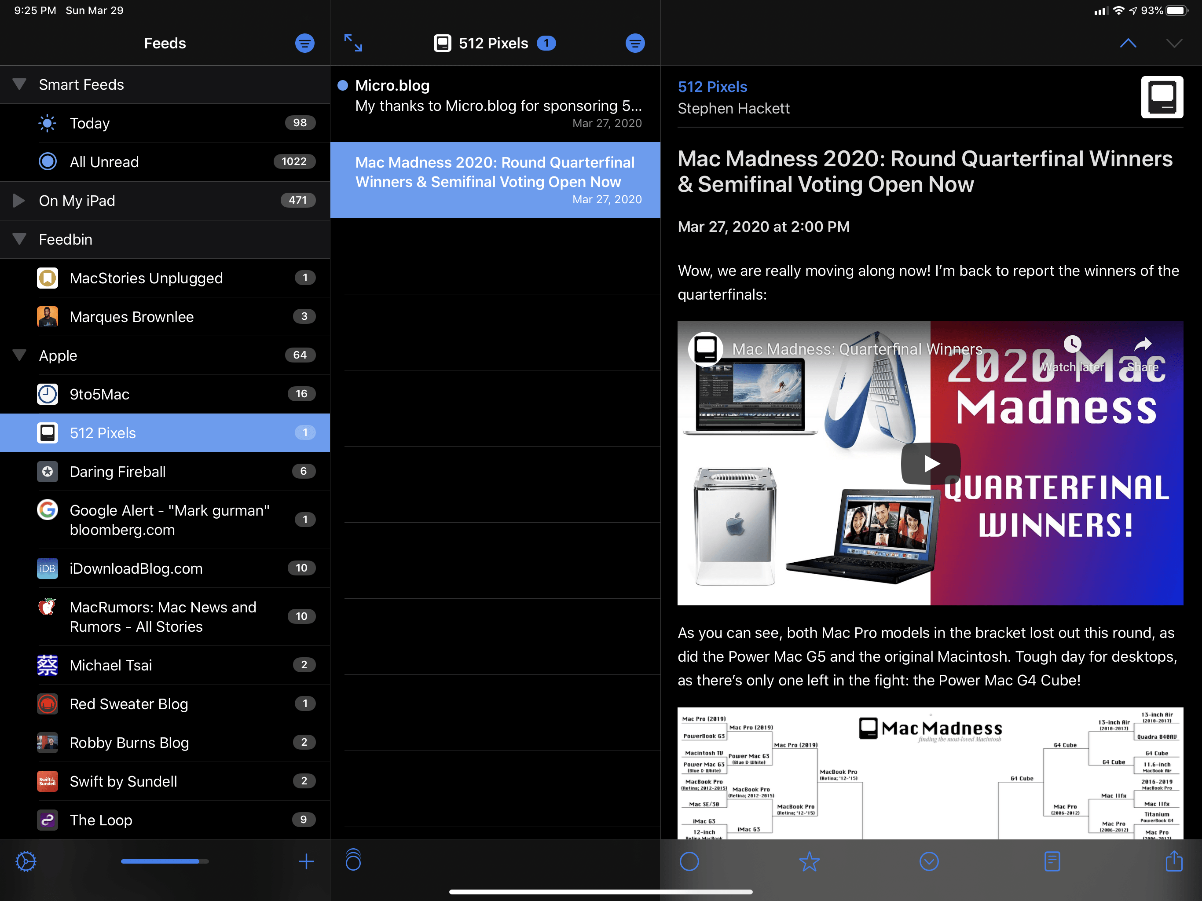Open Google Alert Mark gurman feed

(x=165, y=520)
